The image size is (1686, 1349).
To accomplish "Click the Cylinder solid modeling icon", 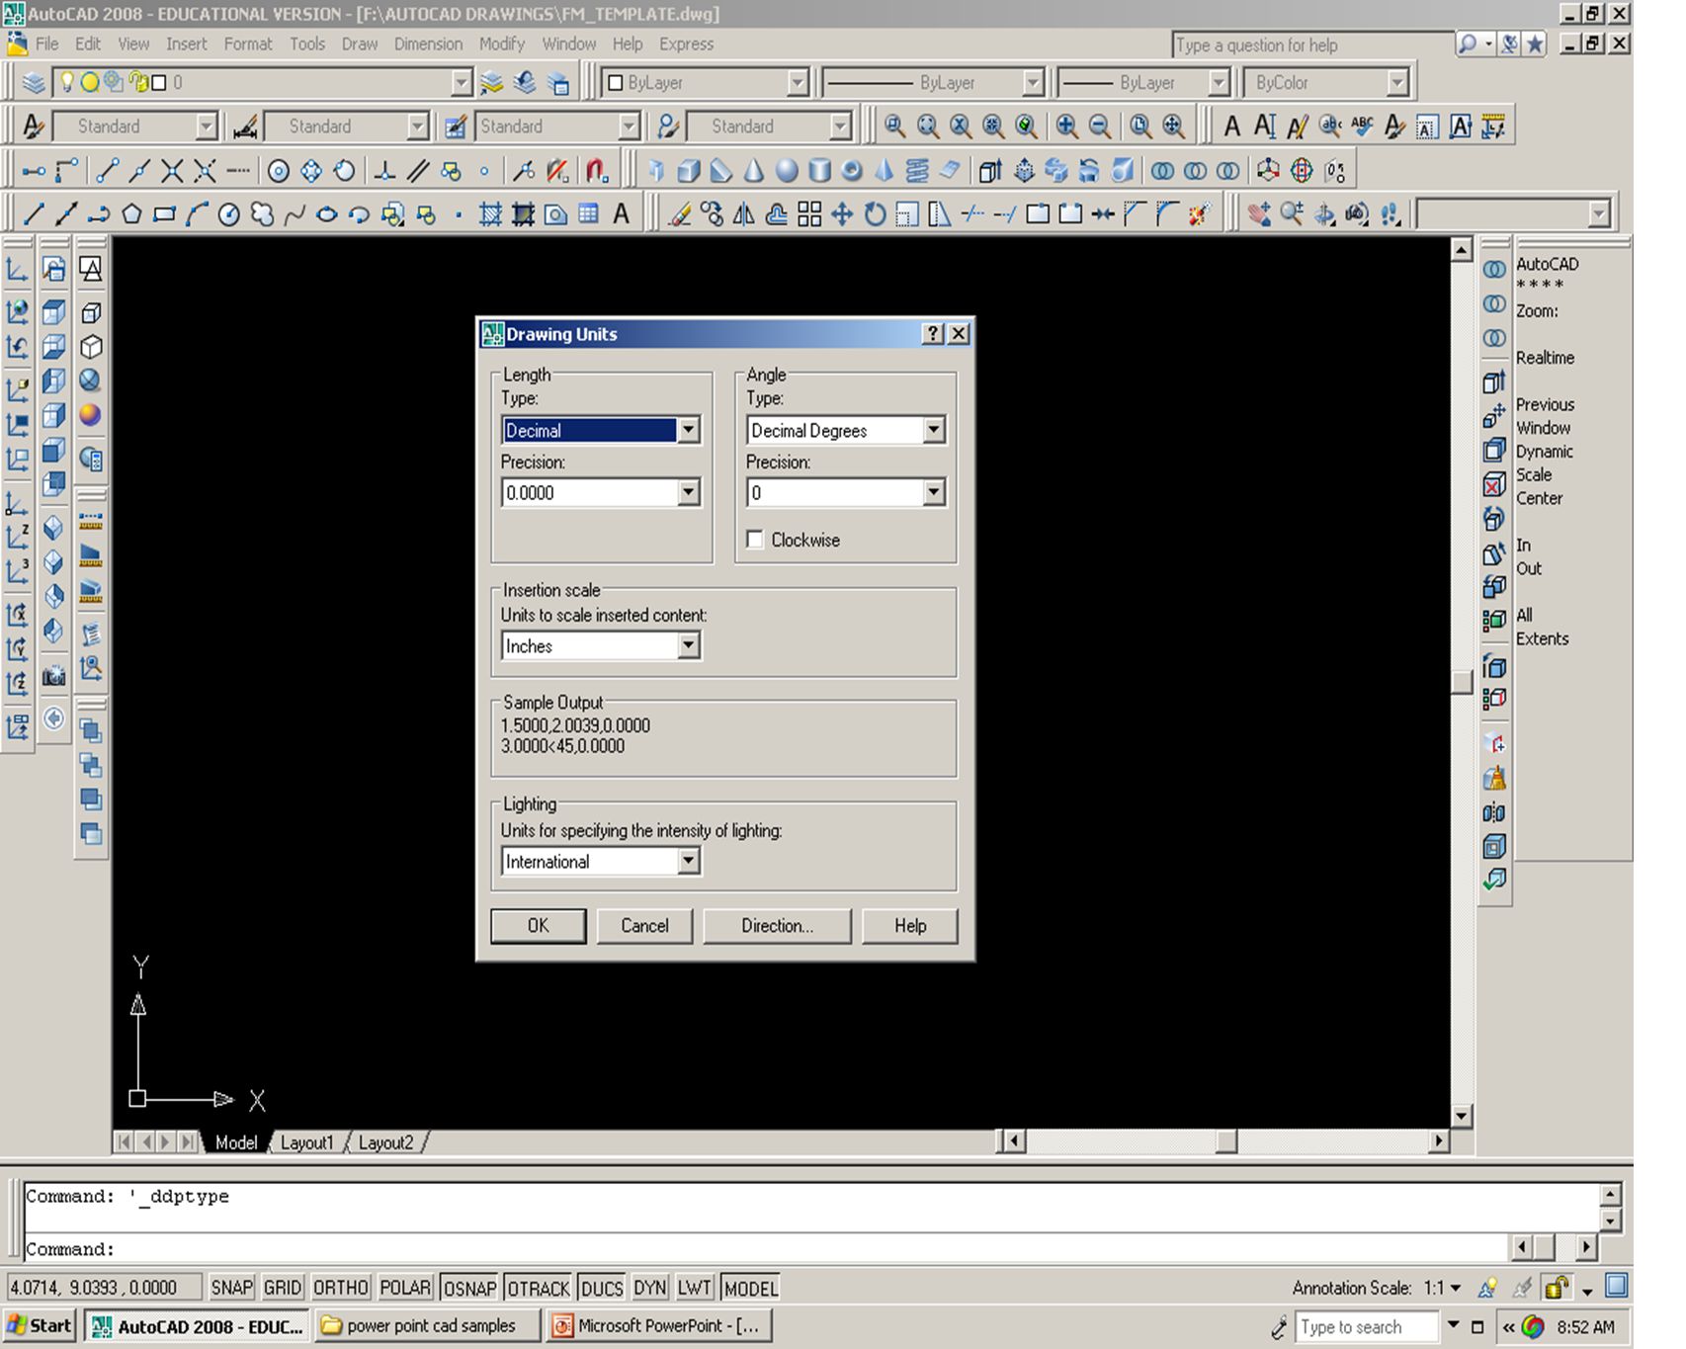I will click(x=819, y=171).
